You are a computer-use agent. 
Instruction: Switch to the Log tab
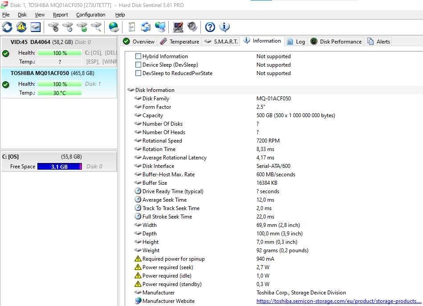pos(296,41)
